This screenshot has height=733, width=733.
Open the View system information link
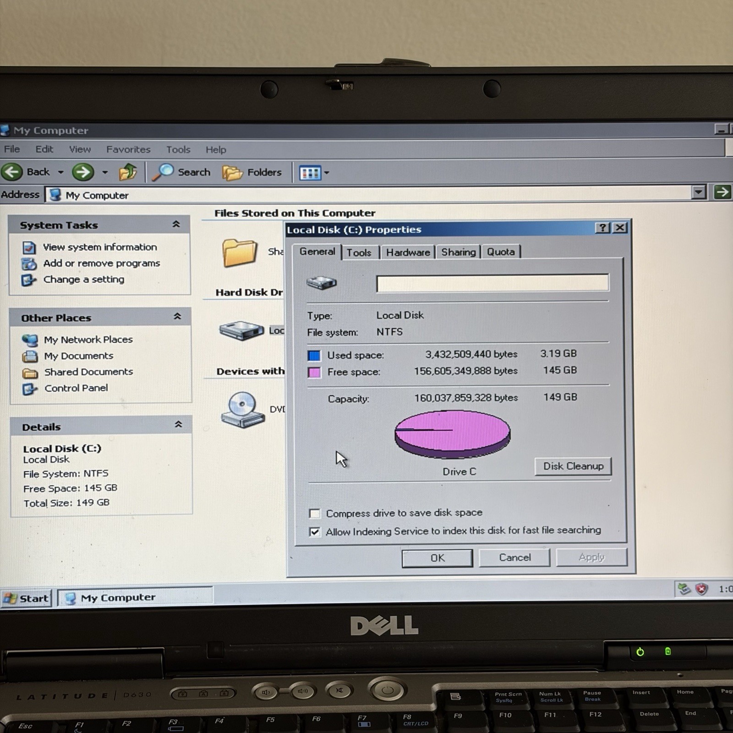100,247
